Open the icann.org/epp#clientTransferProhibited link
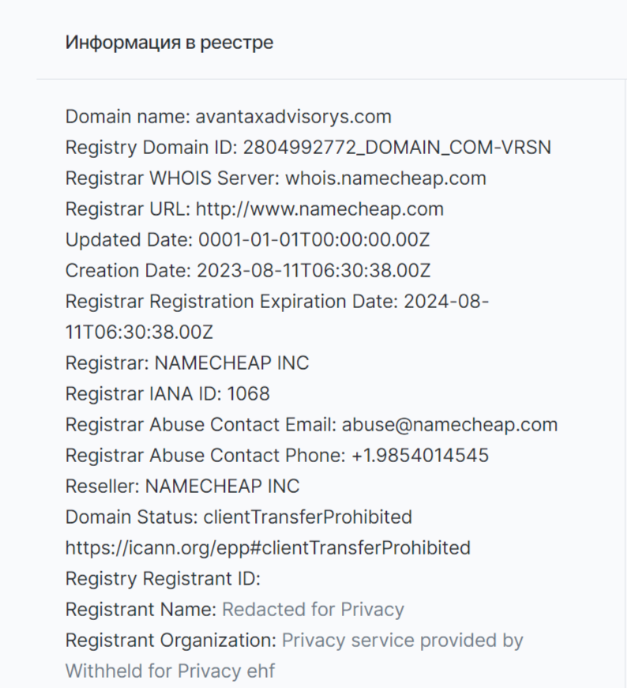627x688 pixels. 268,548
